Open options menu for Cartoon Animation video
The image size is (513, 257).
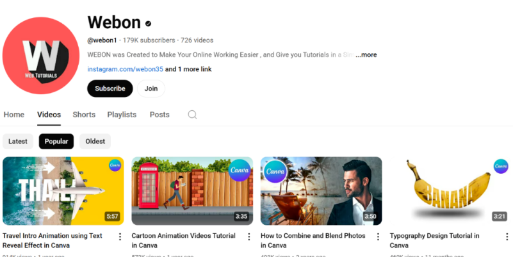tap(249, 236)
